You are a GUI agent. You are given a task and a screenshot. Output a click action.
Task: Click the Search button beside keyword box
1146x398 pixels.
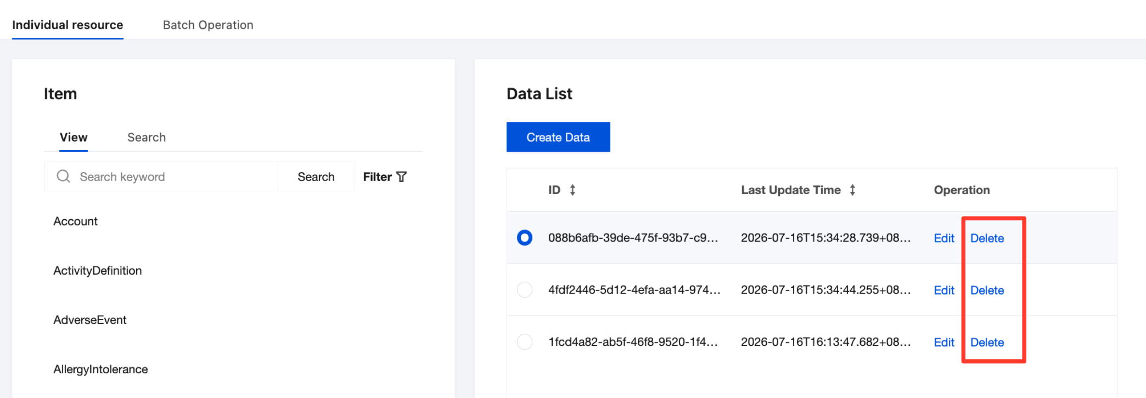click(x=316, y=177)
